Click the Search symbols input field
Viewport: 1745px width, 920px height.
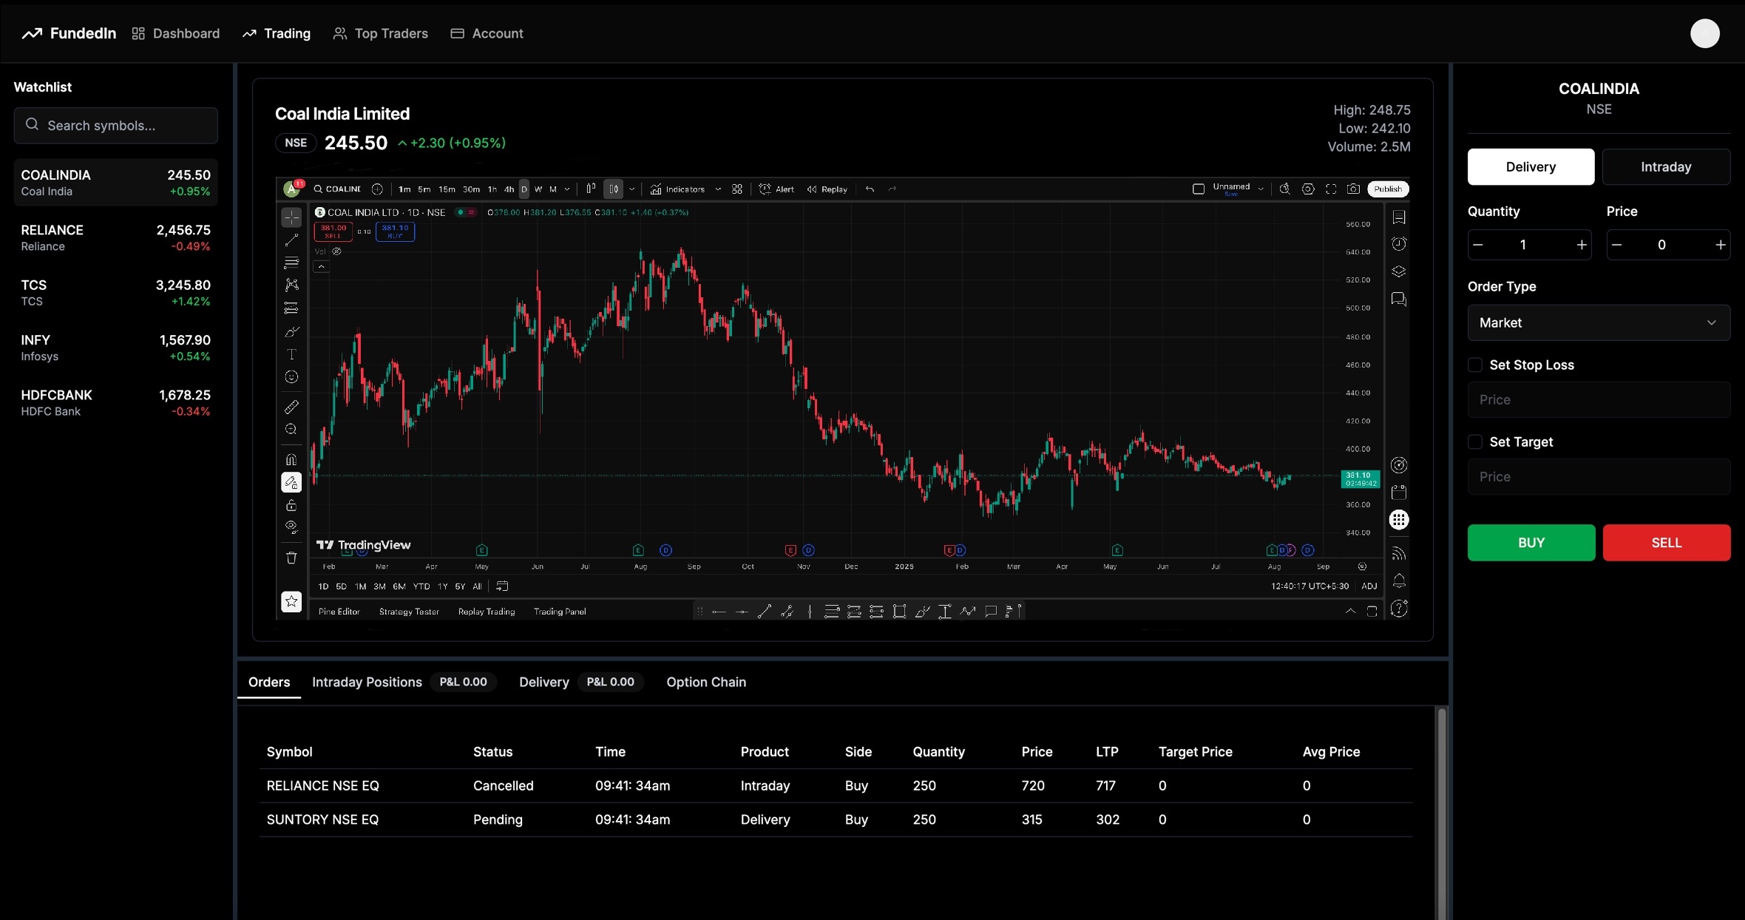pos(115,125)
